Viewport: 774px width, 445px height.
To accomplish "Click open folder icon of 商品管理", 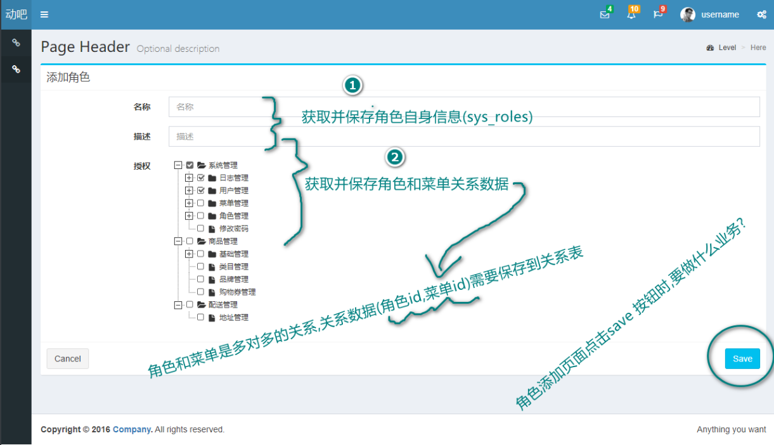I will tap(202, 241).
